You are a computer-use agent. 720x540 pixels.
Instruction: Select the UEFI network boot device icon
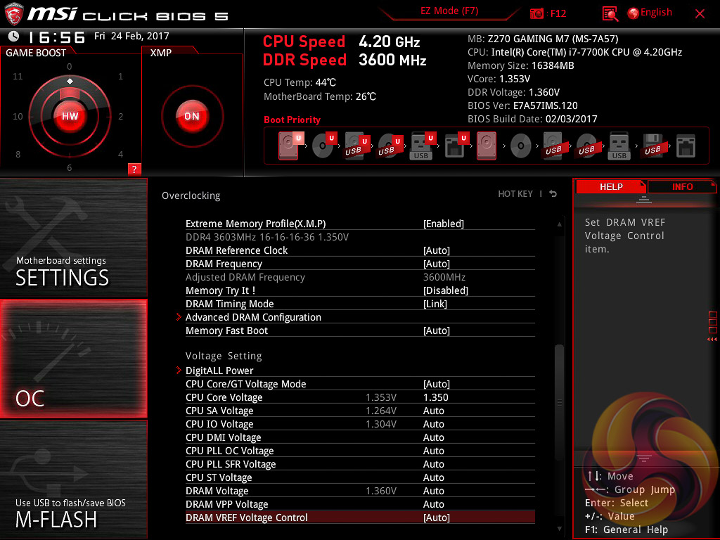[456, 146]
